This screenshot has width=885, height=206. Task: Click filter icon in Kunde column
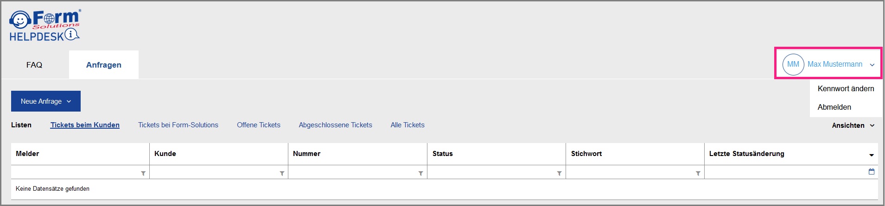point(282,174)
